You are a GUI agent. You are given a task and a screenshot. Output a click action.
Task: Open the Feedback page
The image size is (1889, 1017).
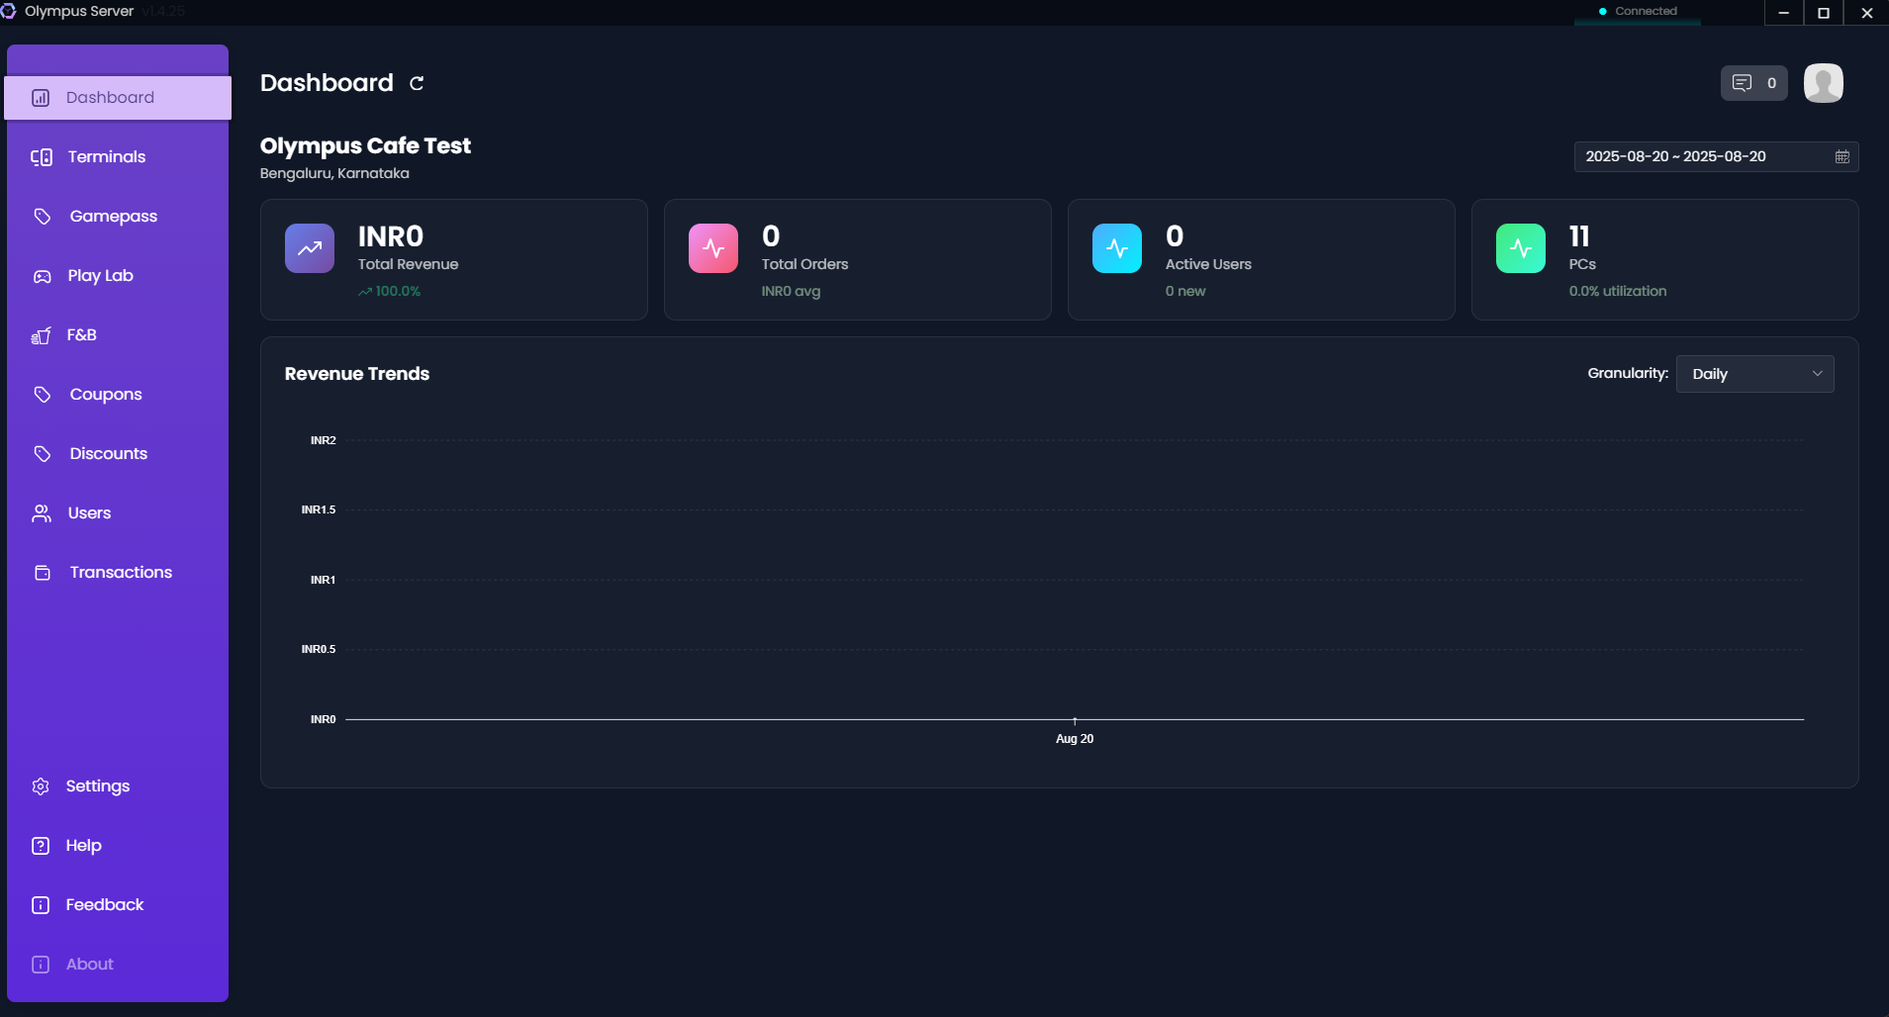point(104,904)
